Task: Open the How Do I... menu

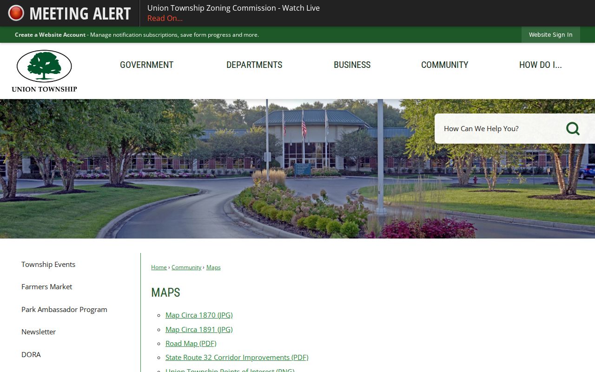Action: coord(540,65)
